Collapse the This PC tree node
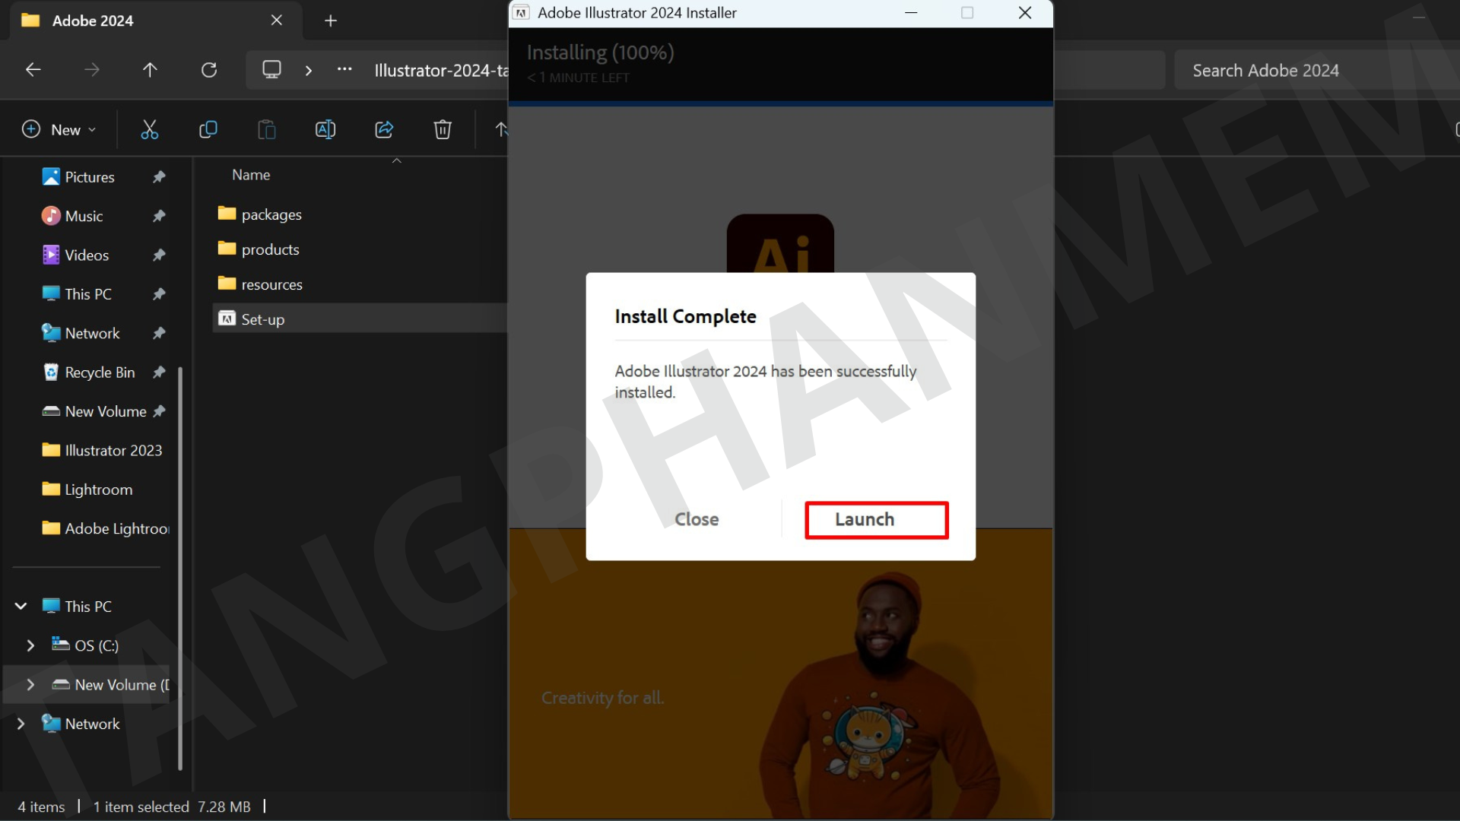Image resolution: width=1460 pixels, height=821 pixels. [21, 607]
